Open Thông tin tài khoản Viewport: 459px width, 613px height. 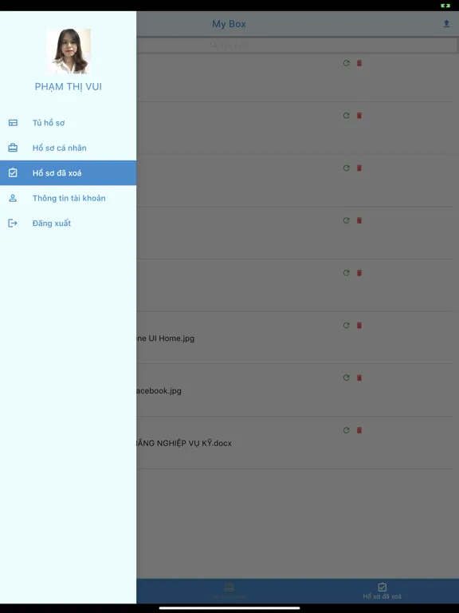(x=69, y=198)
